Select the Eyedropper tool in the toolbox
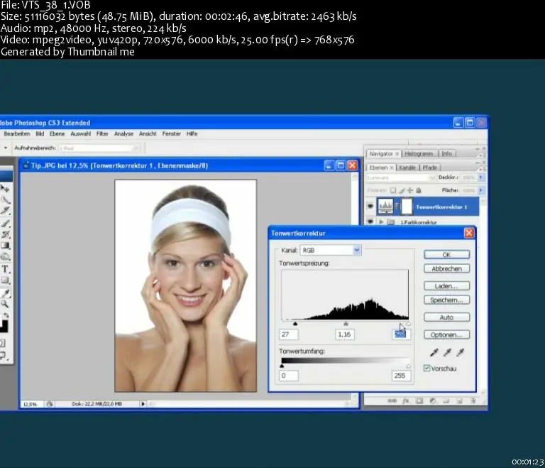The width and height of the screenshot is (545, 468). [x=5, y=293]
